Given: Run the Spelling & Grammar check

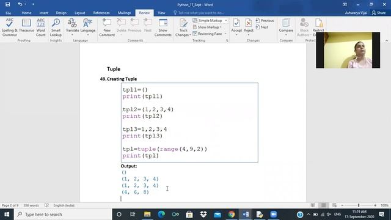Looking at the screenshot, I should pyautogui.click(x=10, y=28).
